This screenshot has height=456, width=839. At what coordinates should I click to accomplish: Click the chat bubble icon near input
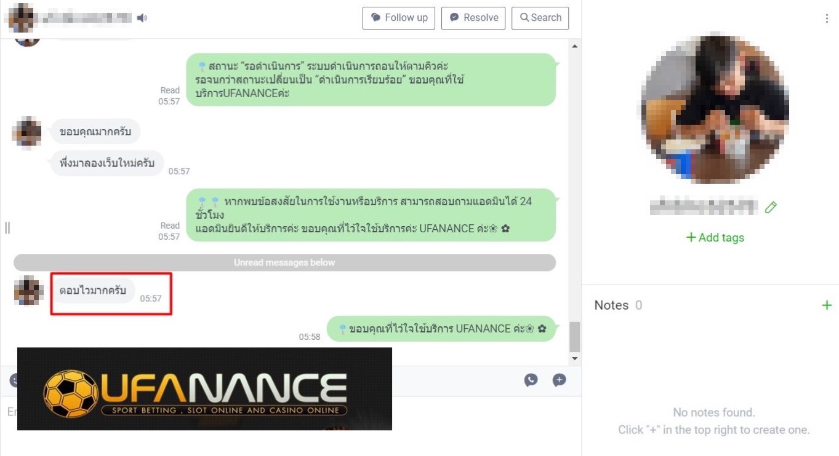tap(531, 380)
